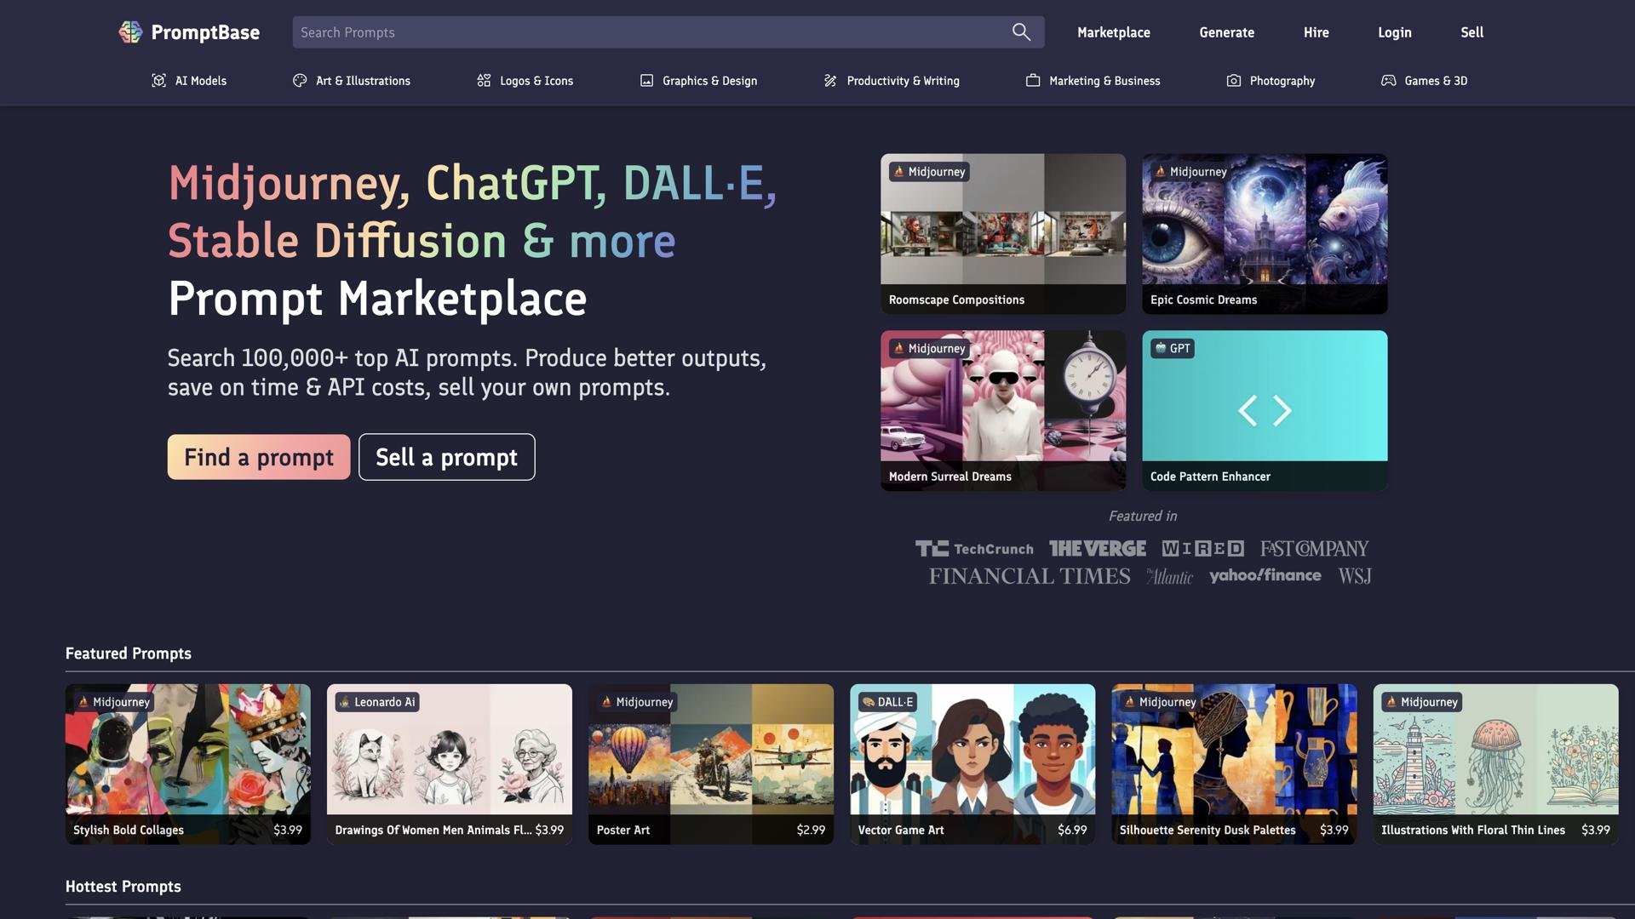Select the Vector Game Art featured prompt
The height and width of the screenshot is (919, 1635).
[972, 763]
